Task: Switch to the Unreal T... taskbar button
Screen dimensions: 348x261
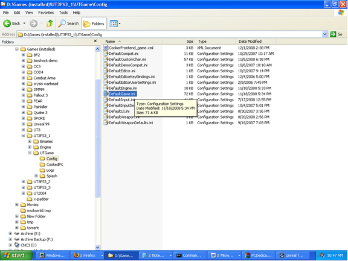Action: [293, 256]
